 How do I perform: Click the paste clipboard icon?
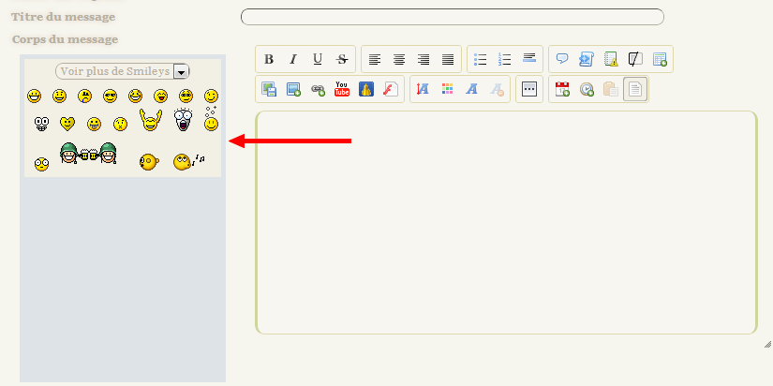(x=611, y=89)
